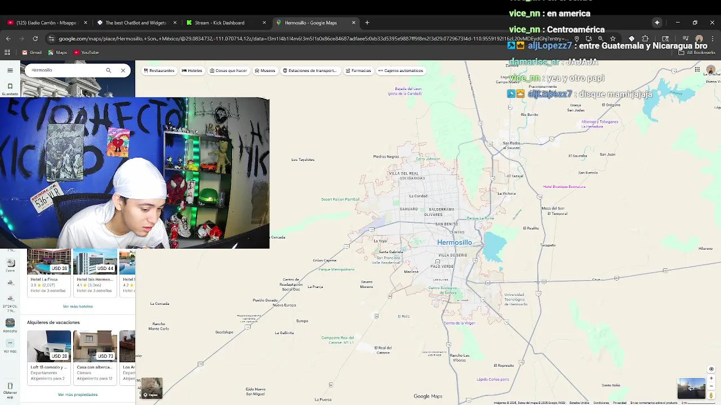The image size is (721, 405).
Task: Select the Museos filter chip
Action: click(x=265, y=71)
